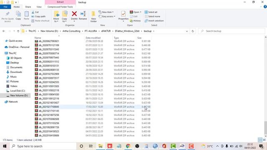Viewport: 267px width, 150px height.
Task: Click Select all in the ribbon
Action: pyautogui.click(x=151, y=12)
